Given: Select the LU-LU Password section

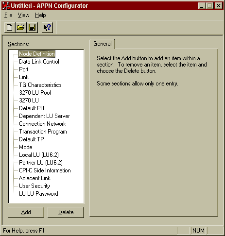Looking at the screenshot, I should pos(38,194).
